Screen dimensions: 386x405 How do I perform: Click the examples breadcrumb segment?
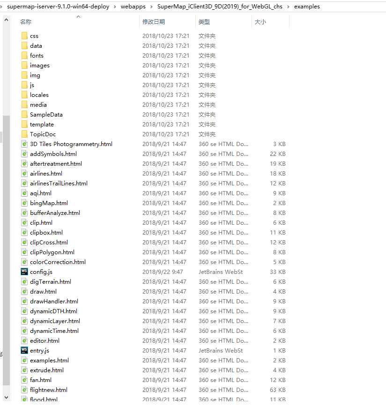click(307, 7)
